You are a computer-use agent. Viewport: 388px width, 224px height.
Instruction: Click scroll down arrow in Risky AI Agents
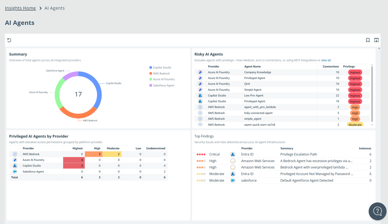point(372,125)
